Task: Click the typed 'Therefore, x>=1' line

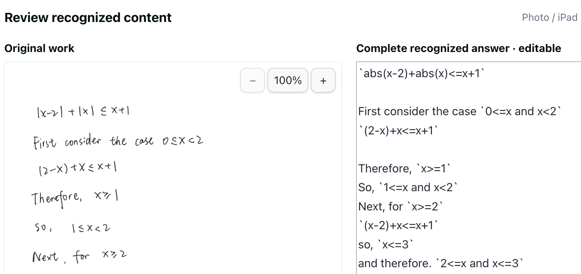Action: (x=405, y=168)
